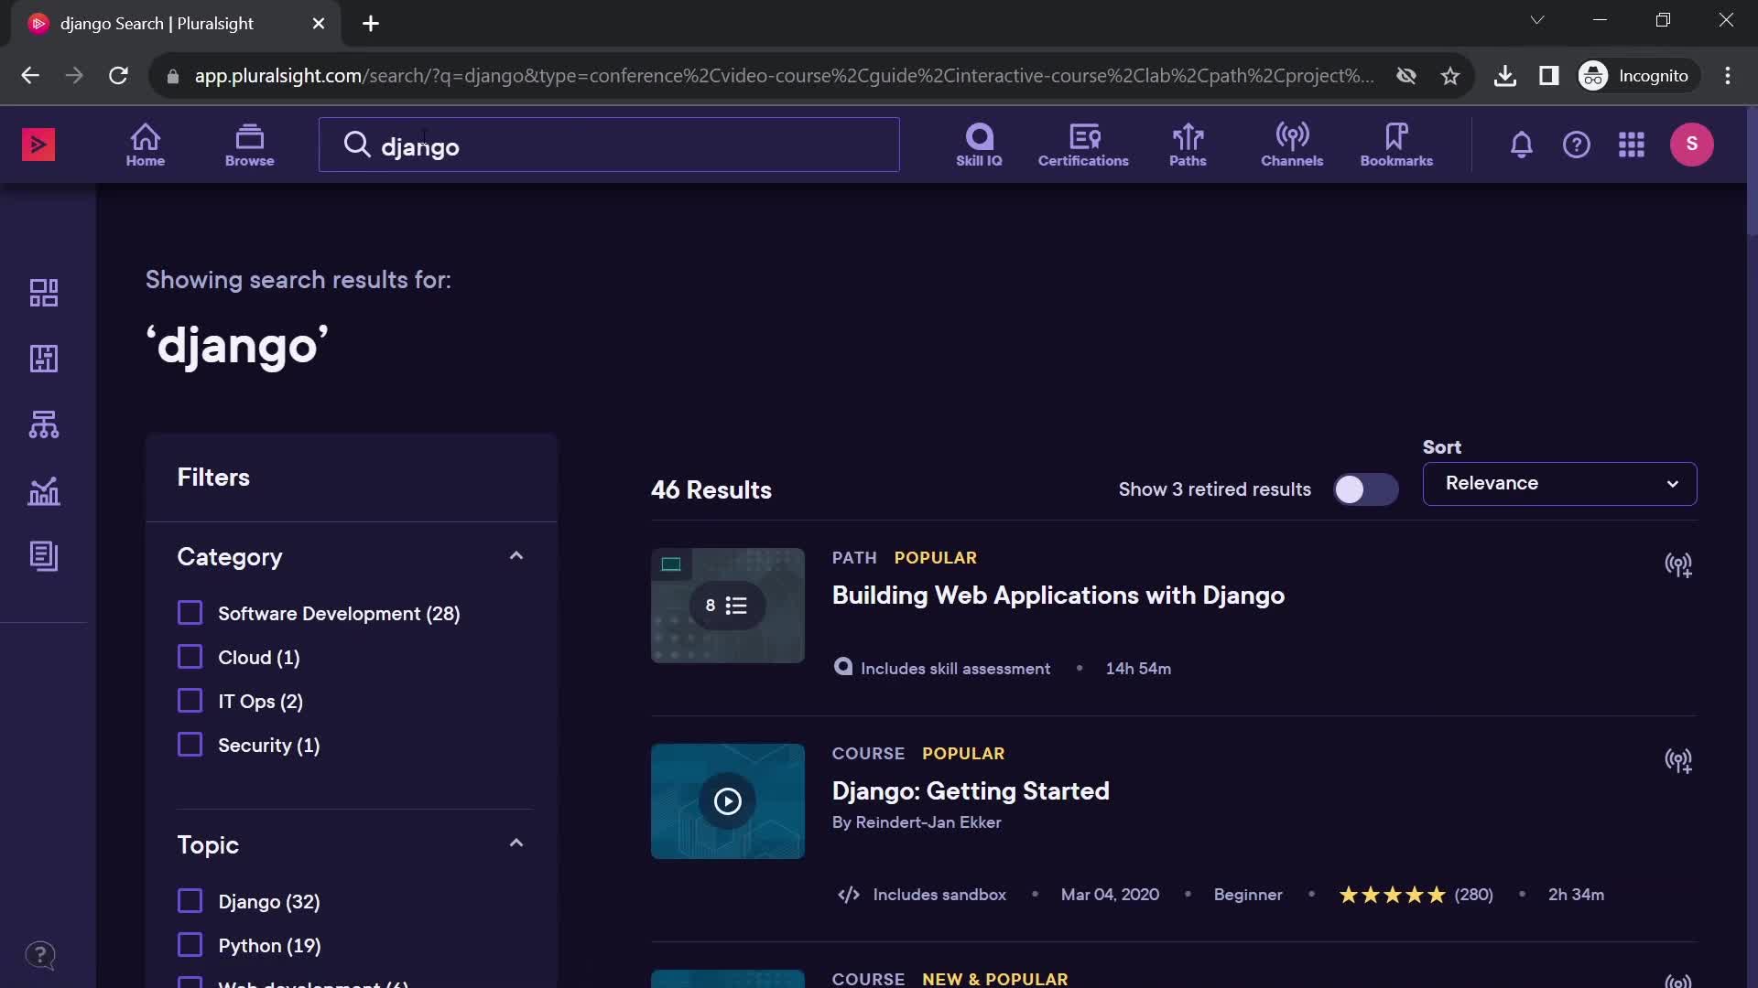Click the Includes skill assessment label
Screen dimensions: 1758x988
pyautogui.click(x=955, y=669)
